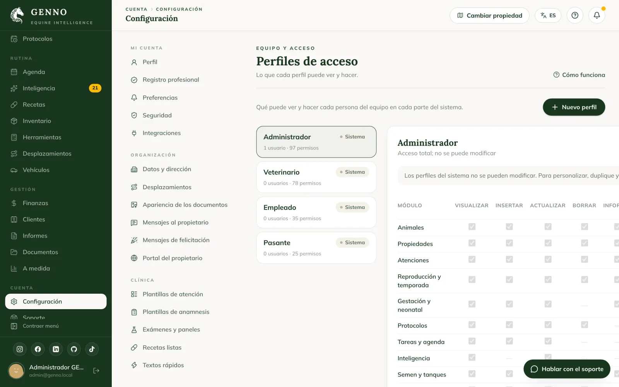
Task: Click the Cuenta breadcrumb link
Action: 136,9
